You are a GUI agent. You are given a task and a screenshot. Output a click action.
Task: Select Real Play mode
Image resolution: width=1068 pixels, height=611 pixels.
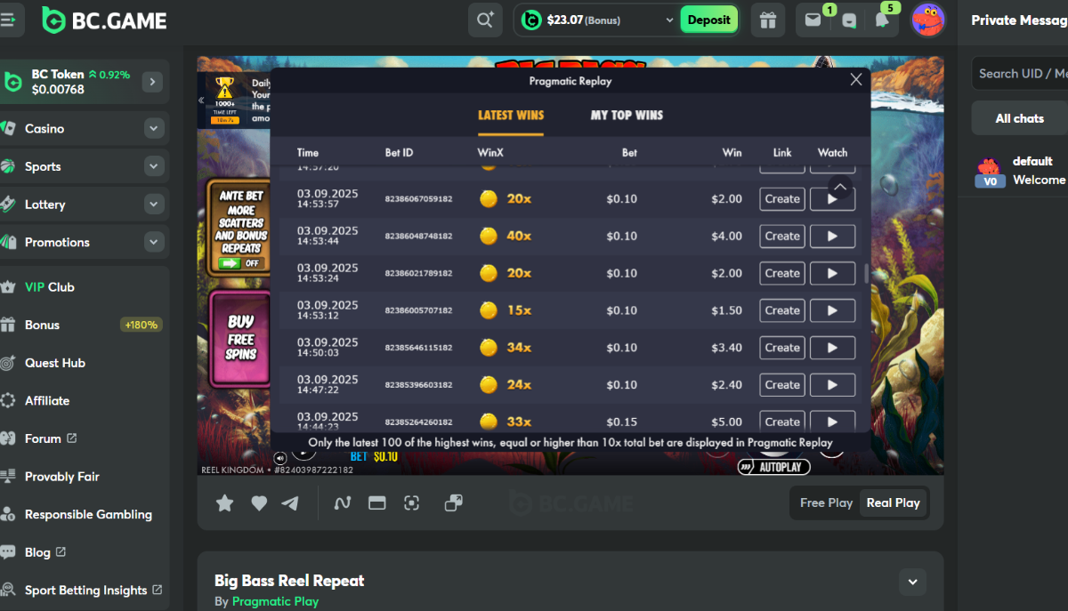coord(894,502)
